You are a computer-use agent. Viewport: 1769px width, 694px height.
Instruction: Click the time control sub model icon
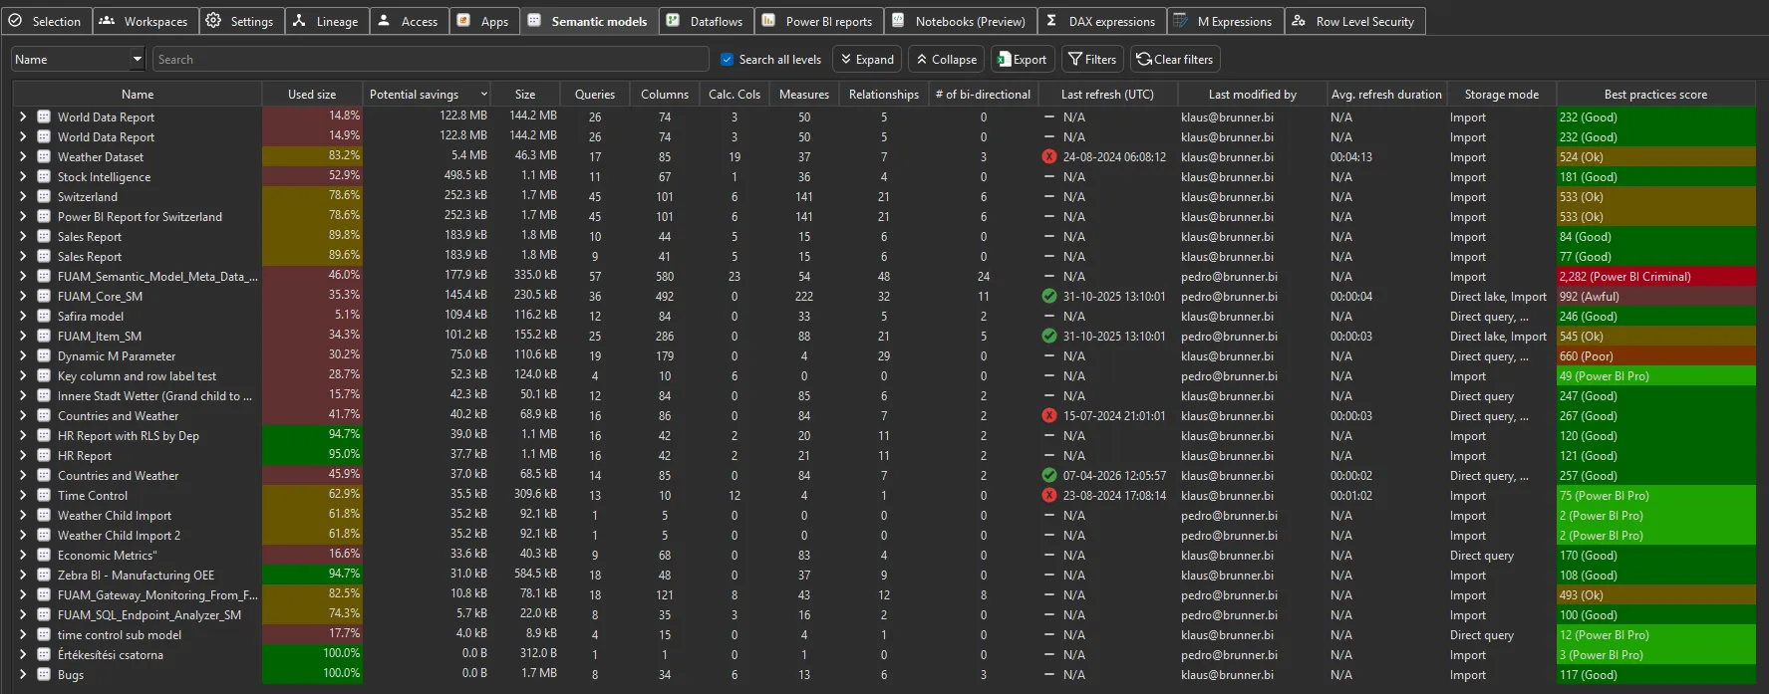(x=44, y=634)
